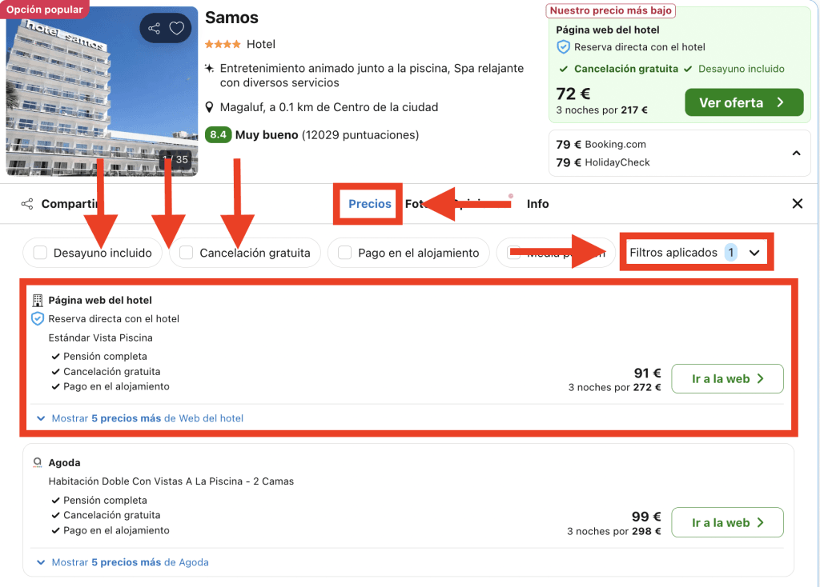Viewport: 820px width, 587px height.
Task: Save Samos hotel with heart icon
Action: (x=177, y=29)
